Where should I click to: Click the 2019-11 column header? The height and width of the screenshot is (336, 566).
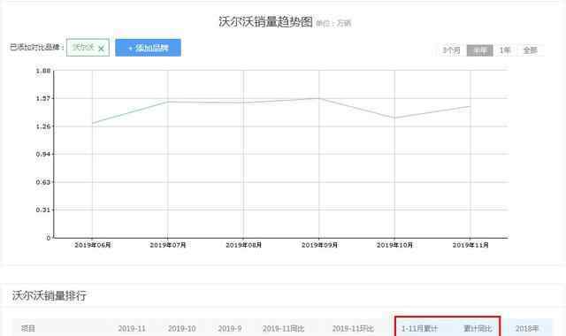point(132,328)
